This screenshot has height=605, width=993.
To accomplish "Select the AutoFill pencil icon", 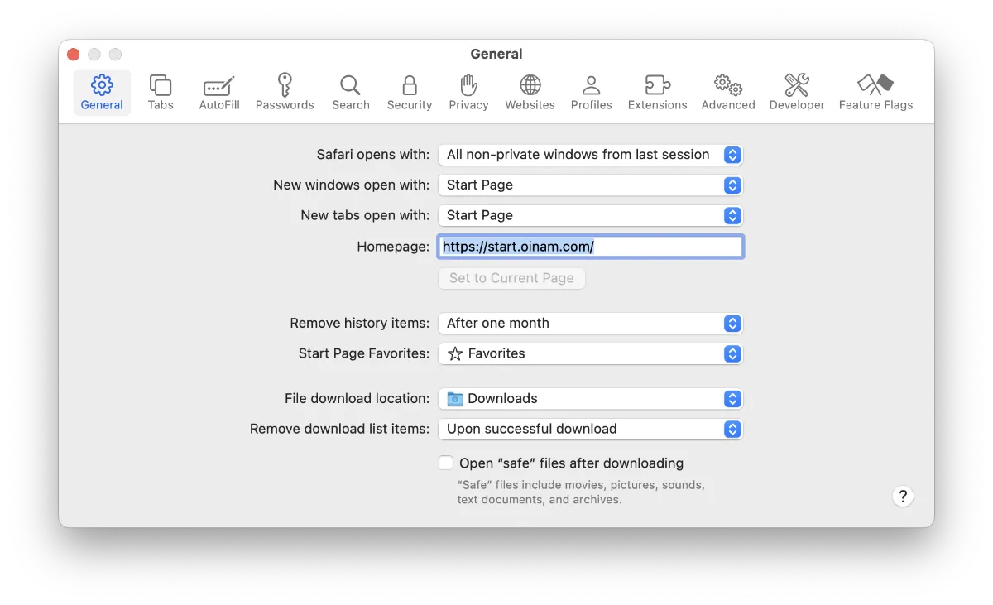I will [x=219, y=85].
